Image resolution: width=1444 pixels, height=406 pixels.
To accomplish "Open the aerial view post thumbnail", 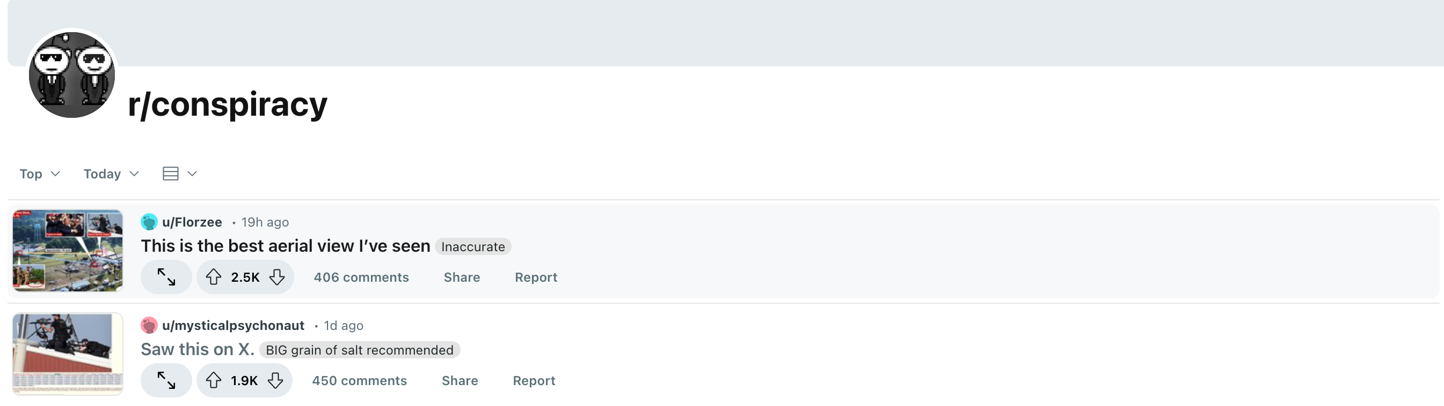I will pyautogui.click(x=68, y=251).
